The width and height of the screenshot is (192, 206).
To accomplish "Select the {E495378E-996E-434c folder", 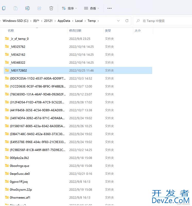I will [78, 142].
